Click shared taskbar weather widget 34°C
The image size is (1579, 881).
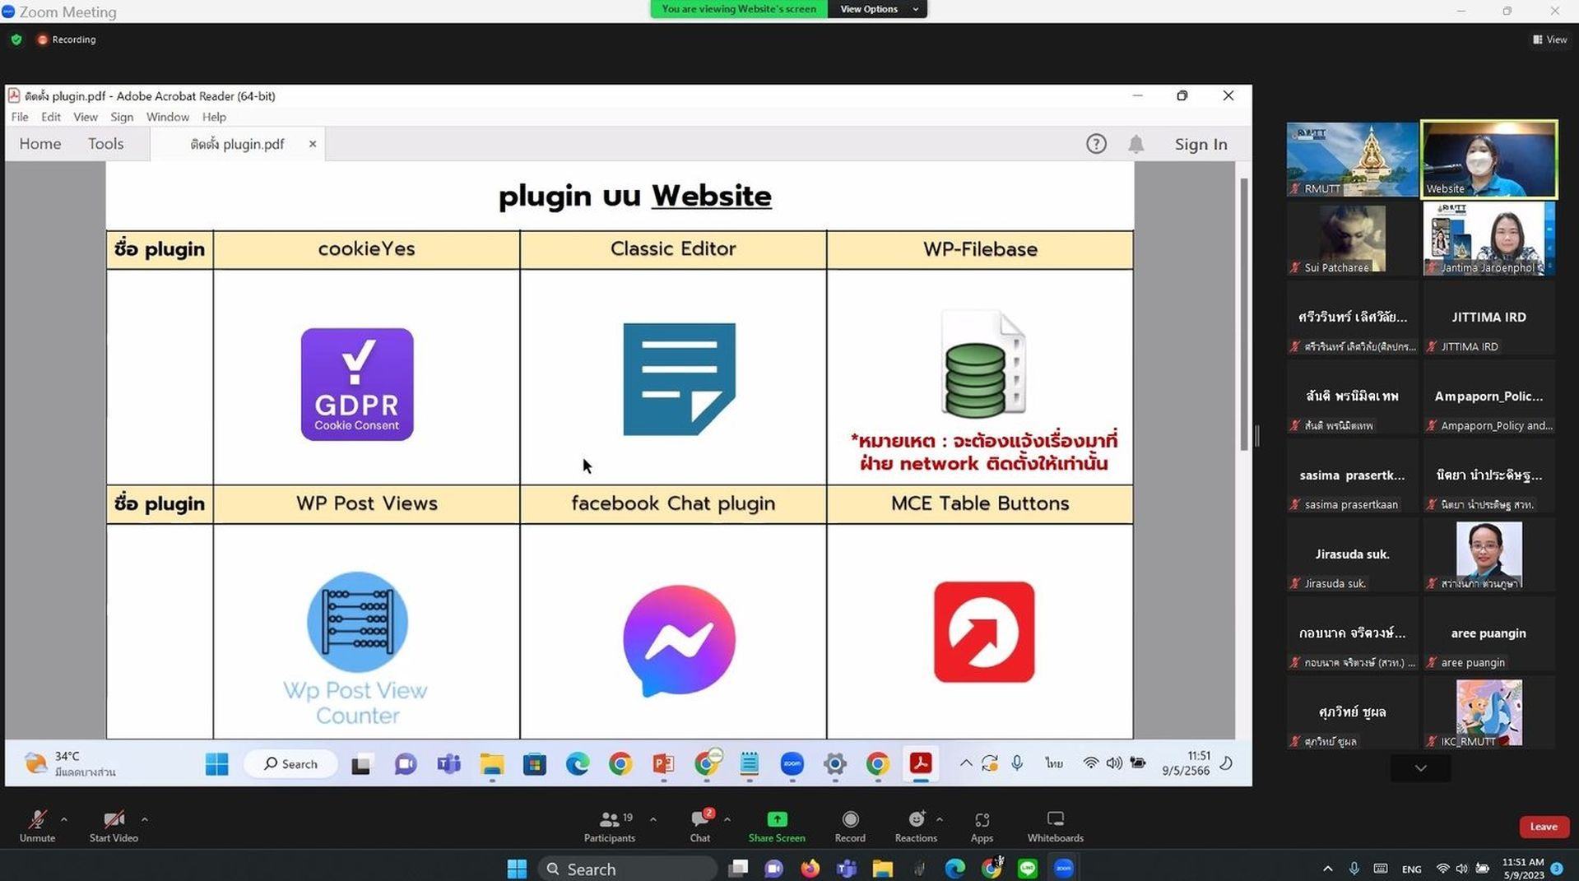(71, 764)
